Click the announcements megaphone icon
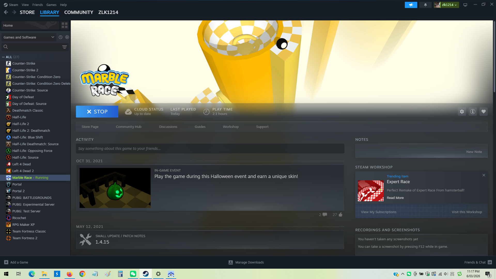 [x=411, y=5]
